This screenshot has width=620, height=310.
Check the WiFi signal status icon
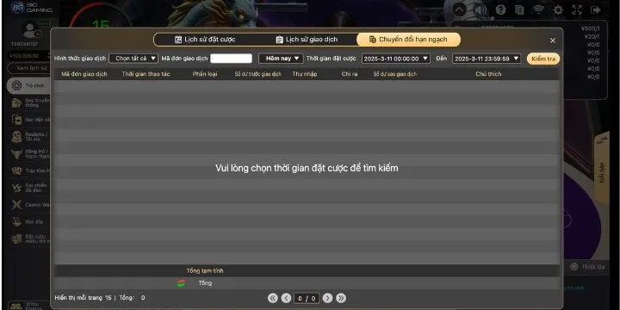tap(538, 9)
